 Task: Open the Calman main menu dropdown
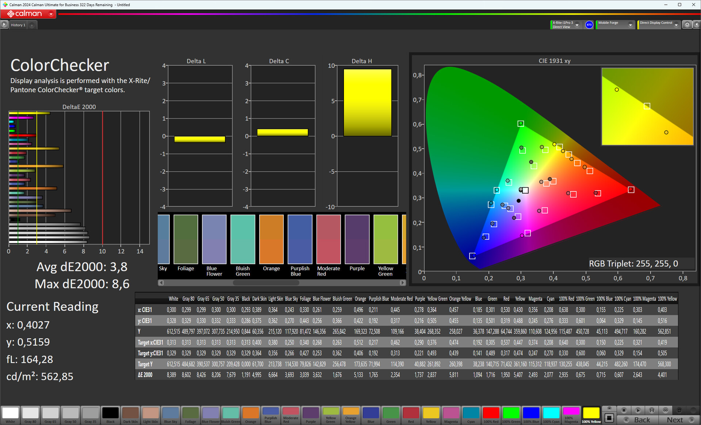(51, 14)
